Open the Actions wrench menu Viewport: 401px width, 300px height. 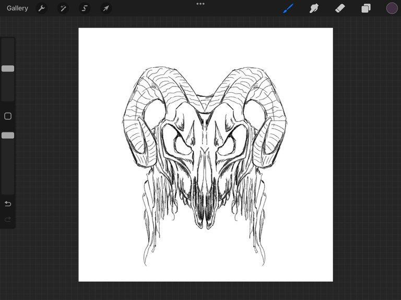41,8
